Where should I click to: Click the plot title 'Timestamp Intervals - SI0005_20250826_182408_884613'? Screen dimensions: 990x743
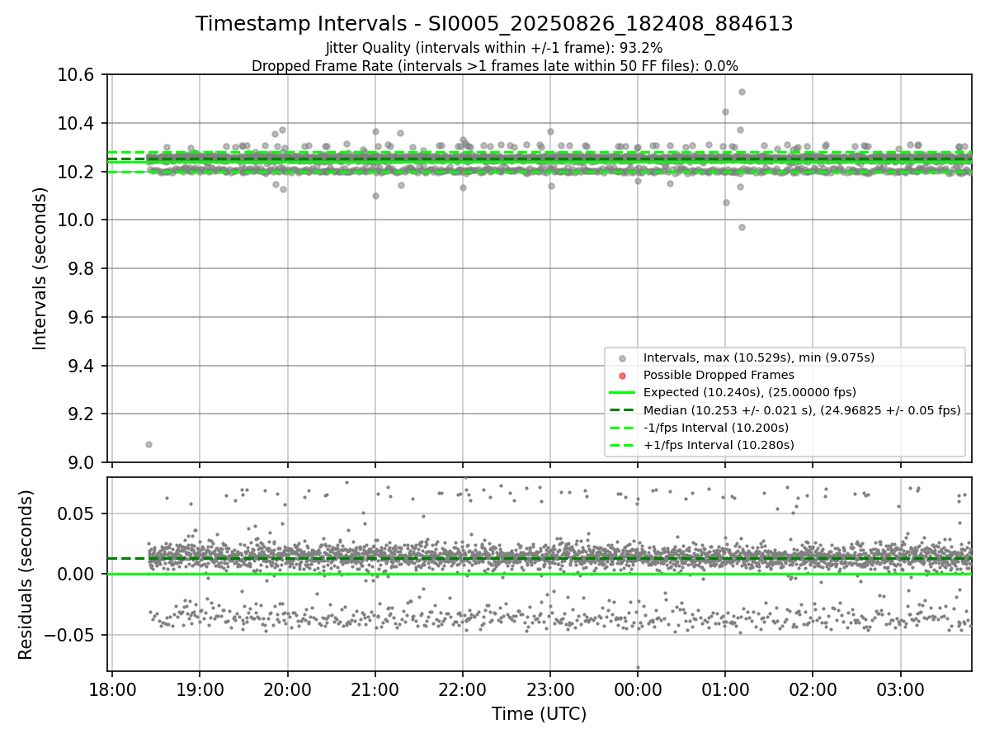(x=494, y=24)
